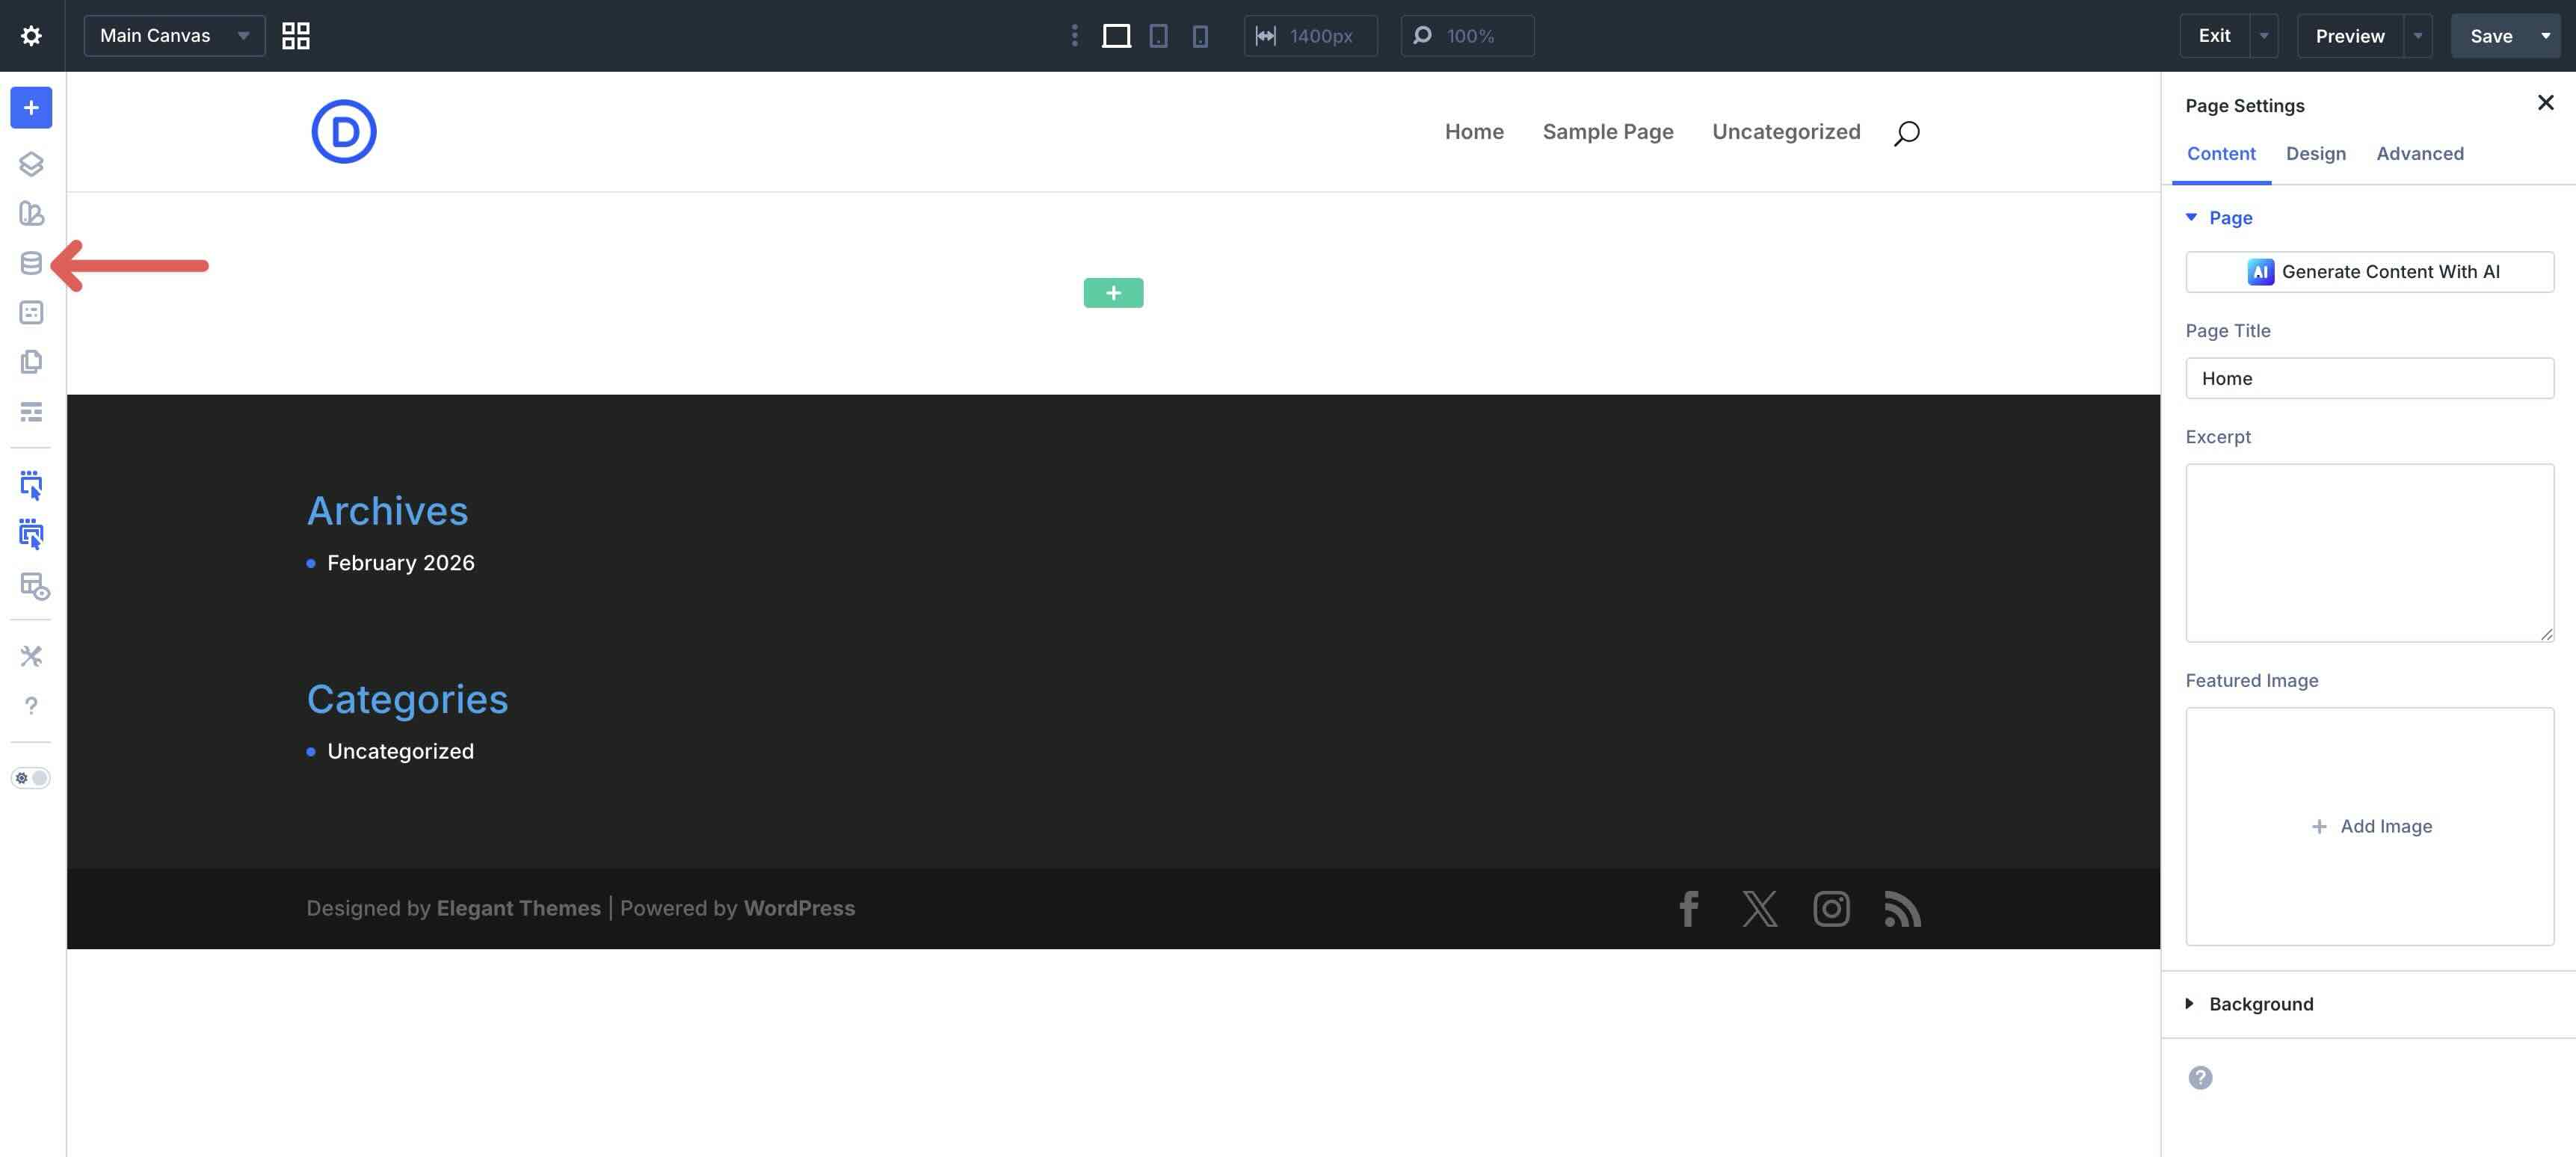
Task: Expand the Main Canvas dropdown
Action: click(x=243, y=35)
